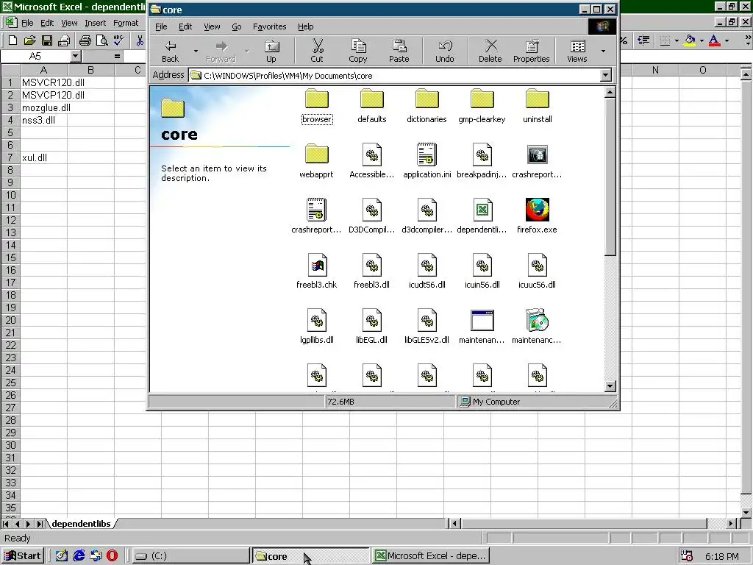
Task: Click Delete in the core window toolbar
Action: tap(490, 51)
